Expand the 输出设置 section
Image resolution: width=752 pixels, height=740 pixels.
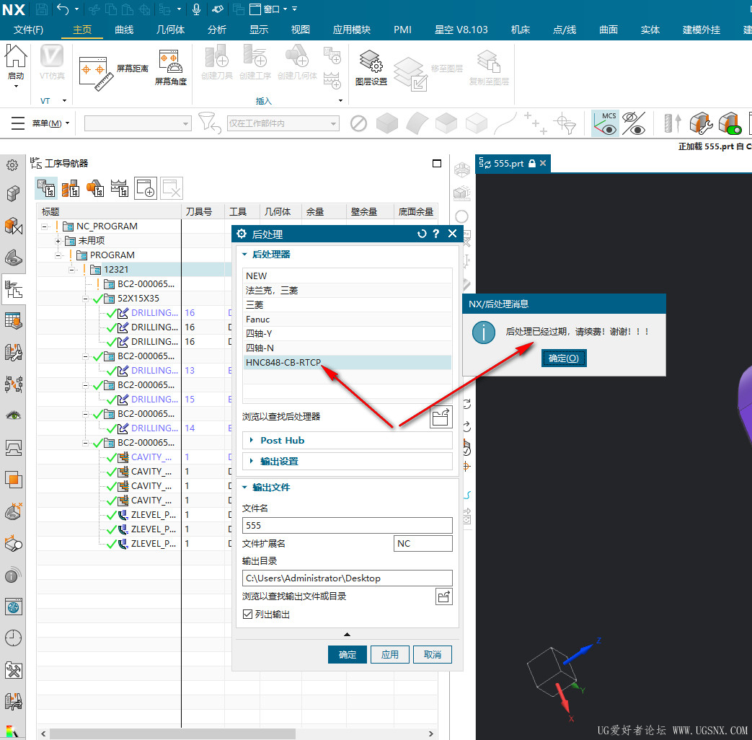[279, 461]
